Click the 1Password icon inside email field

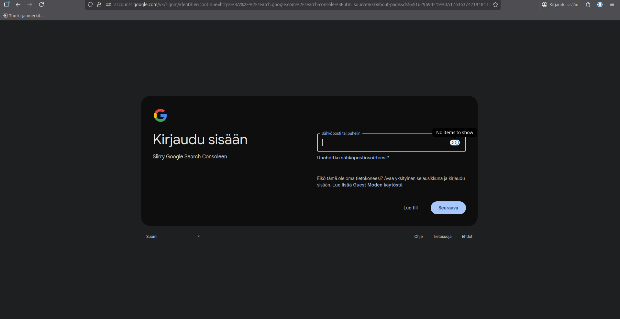click(x=455, y=143)
